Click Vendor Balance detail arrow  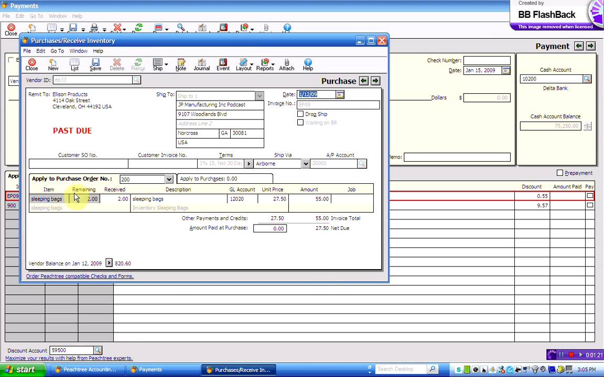109,263
